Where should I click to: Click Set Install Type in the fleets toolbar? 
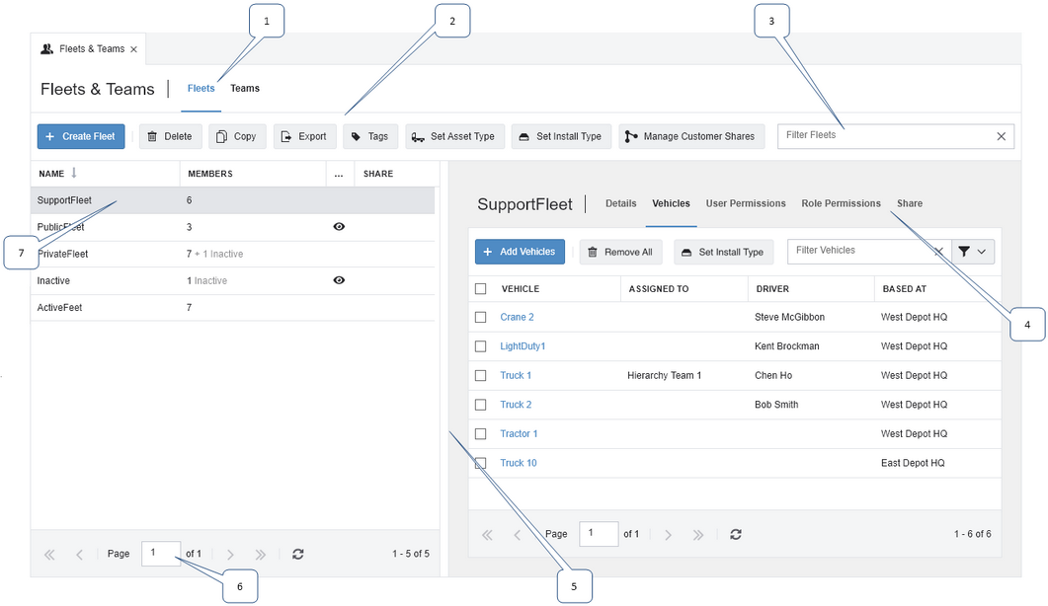(x=561, y=136)
